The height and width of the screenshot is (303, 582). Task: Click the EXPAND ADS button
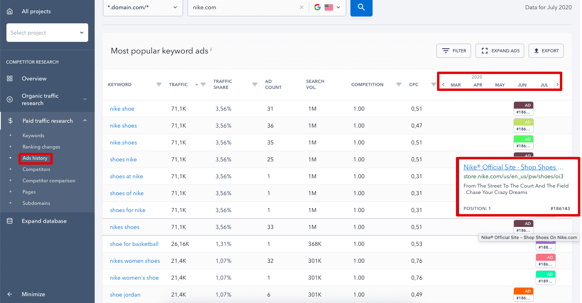(500, 51)
